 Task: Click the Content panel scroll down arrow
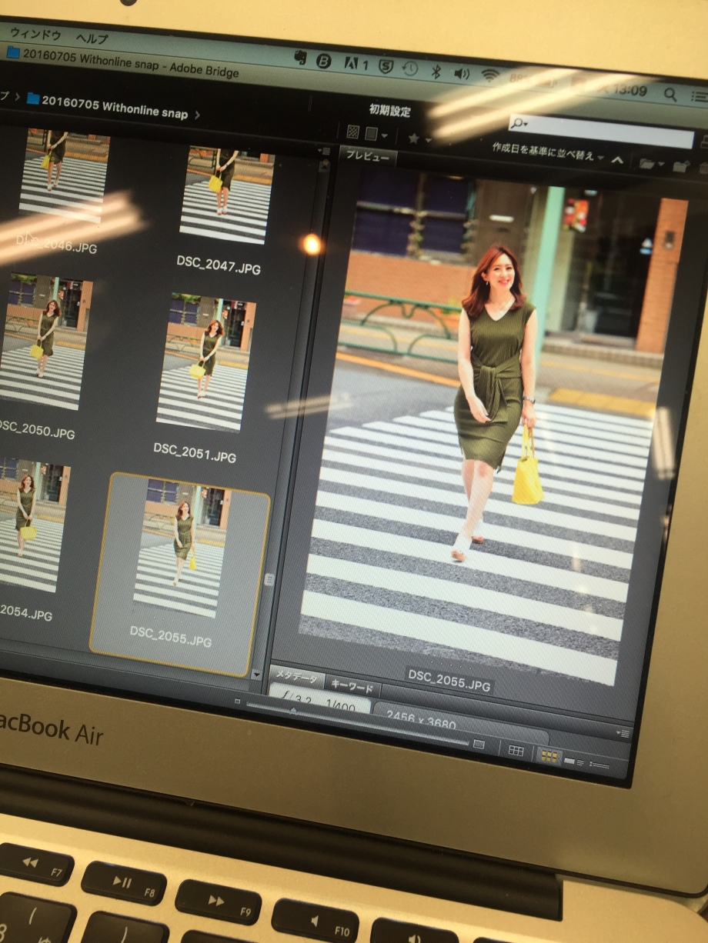257,675
